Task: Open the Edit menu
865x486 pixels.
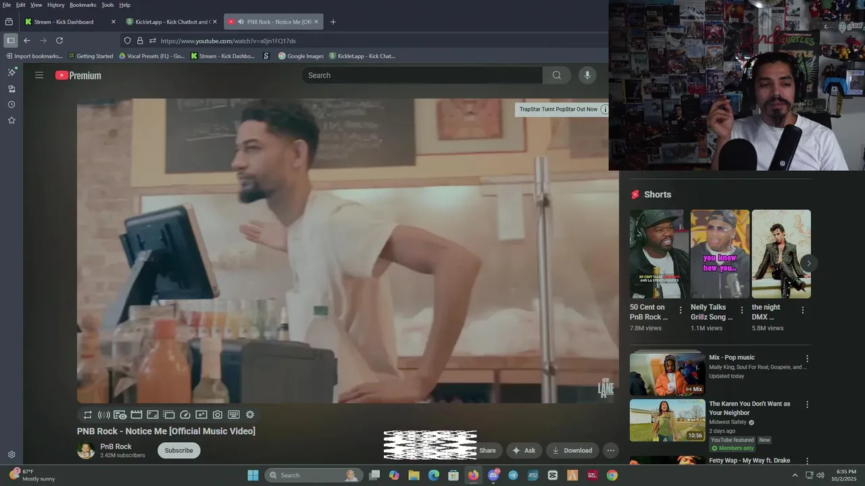Action: (x=21, y=5)
